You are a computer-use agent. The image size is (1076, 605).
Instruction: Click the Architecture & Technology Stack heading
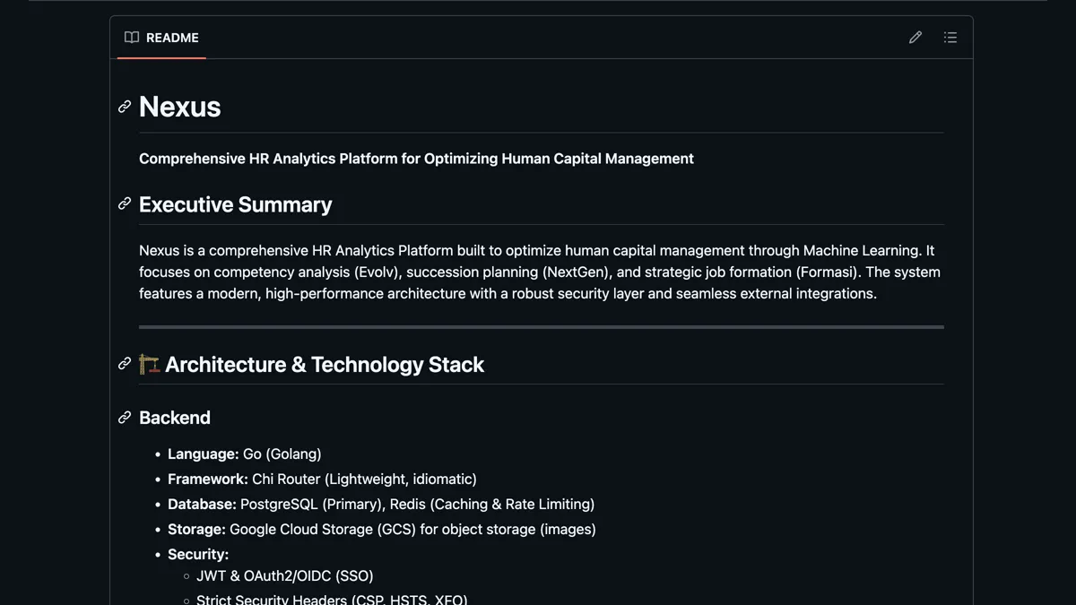(x=323, y=364)
